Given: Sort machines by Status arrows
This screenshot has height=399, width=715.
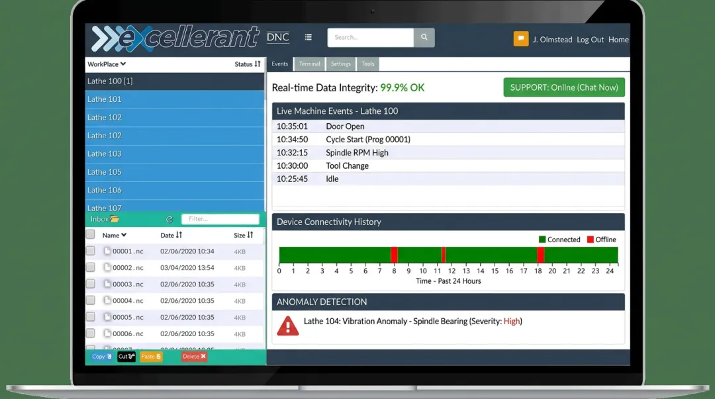Looking at the screenshot, I should click(x=258, y=64).
